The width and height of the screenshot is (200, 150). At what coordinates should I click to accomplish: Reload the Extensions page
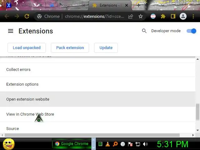click(x=27, y=16)
